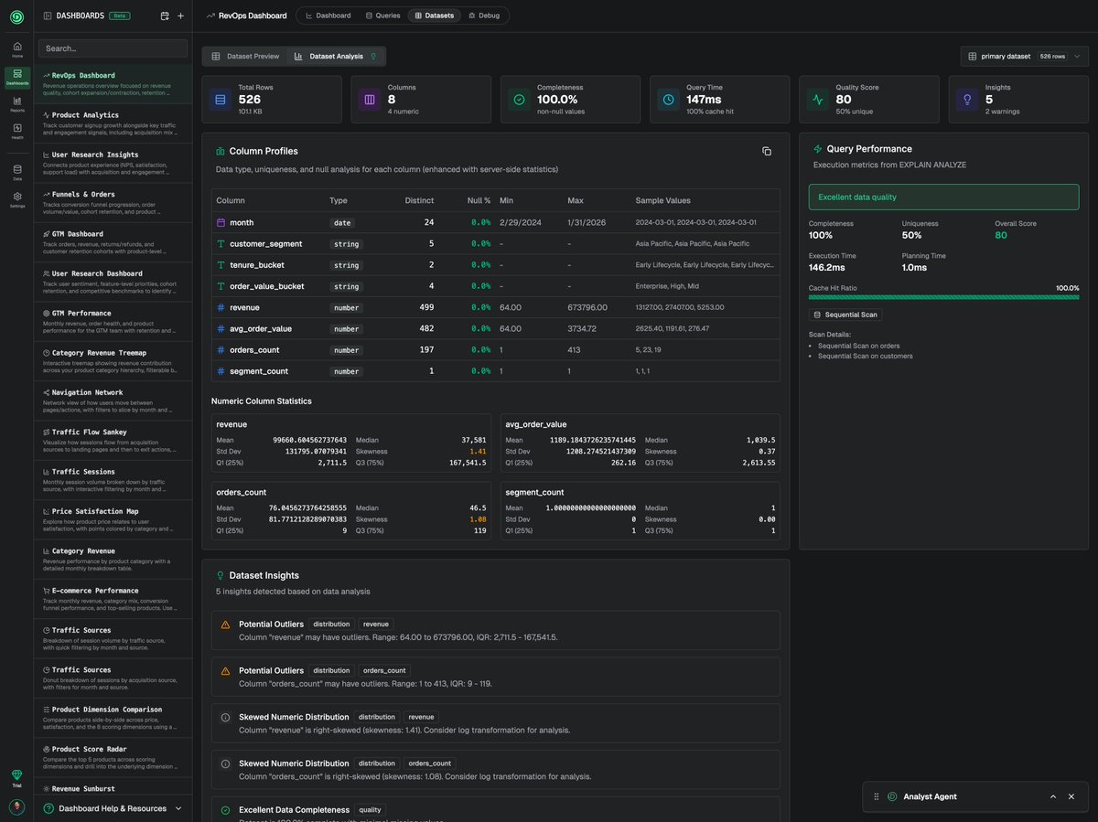1098x822 pixels.
Task: Click the segment_count column row
Action: (x=495, y=371)
